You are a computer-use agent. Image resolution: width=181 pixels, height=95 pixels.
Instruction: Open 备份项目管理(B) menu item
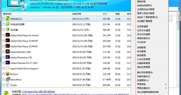145,72
